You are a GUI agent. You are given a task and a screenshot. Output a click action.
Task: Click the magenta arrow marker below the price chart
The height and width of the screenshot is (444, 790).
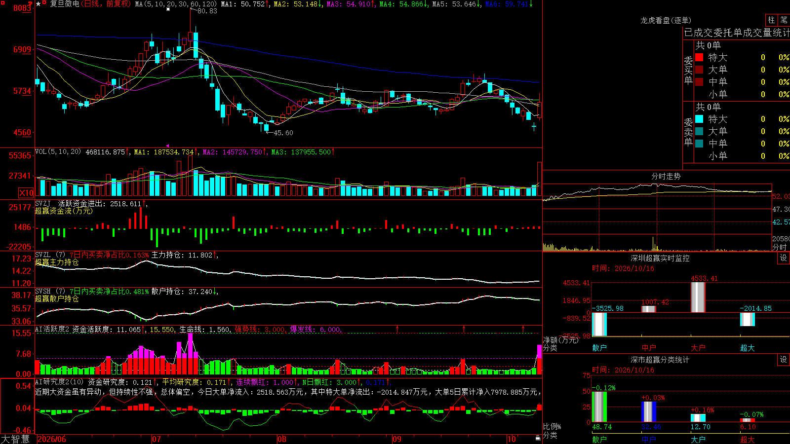point(167,146)
